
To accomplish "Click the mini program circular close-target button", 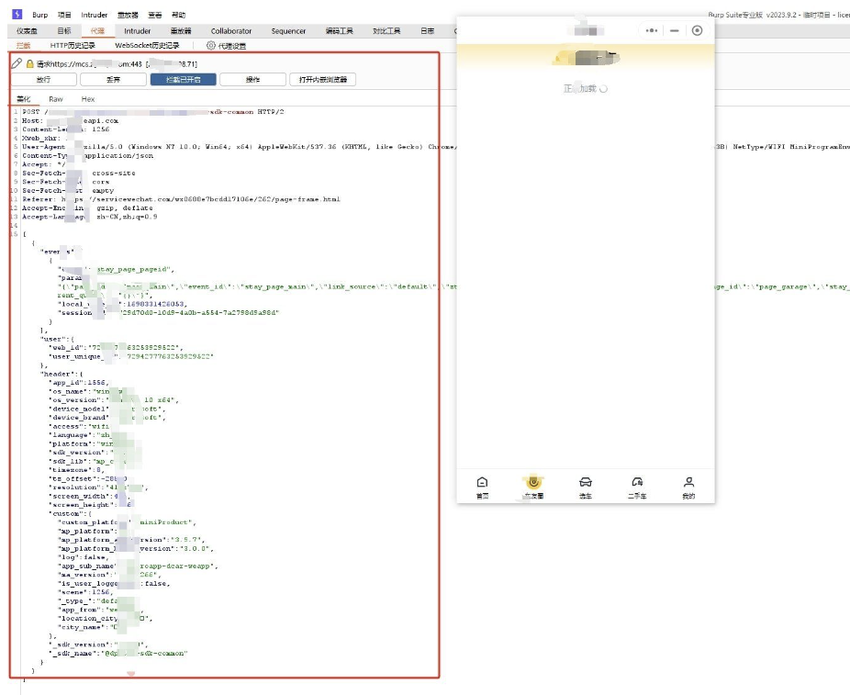I will pyautogui.click(x=698, y=30).
